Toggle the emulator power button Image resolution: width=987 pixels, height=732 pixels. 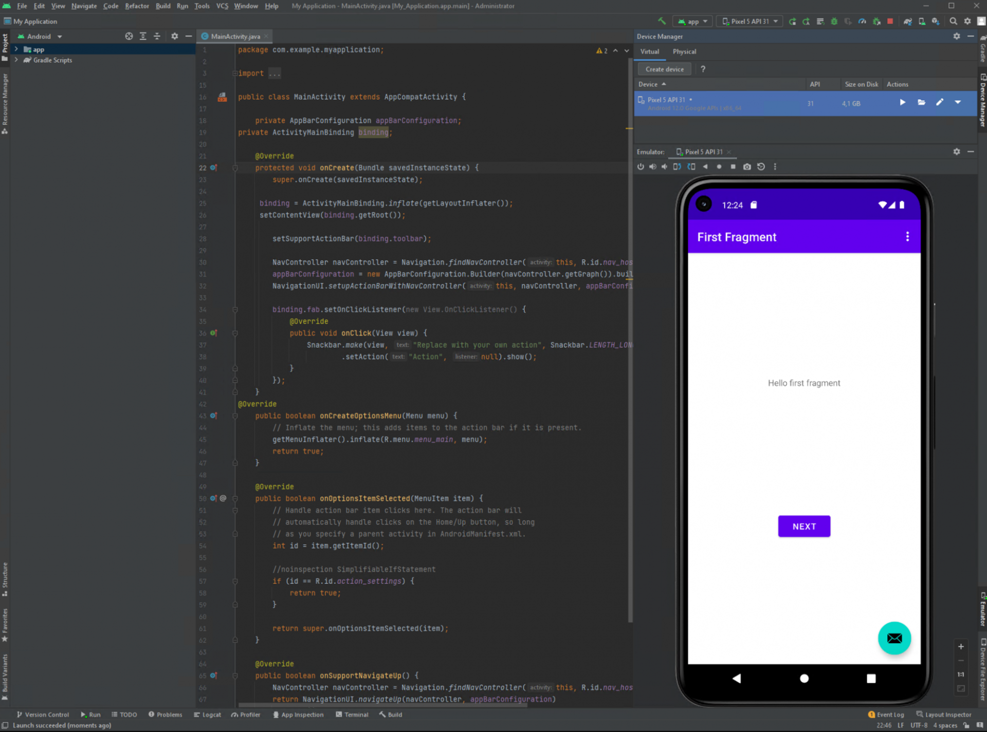pyautogui.click(x=641, y=166)
